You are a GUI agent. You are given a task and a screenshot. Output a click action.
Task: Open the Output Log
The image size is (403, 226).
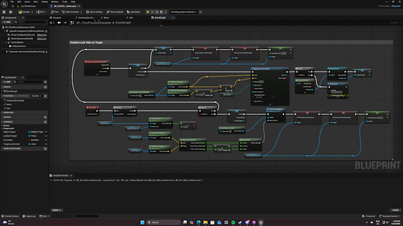coord(29,217)
